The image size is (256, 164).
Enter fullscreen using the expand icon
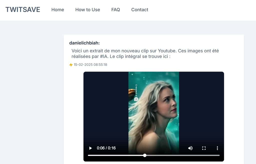[204, 148]
